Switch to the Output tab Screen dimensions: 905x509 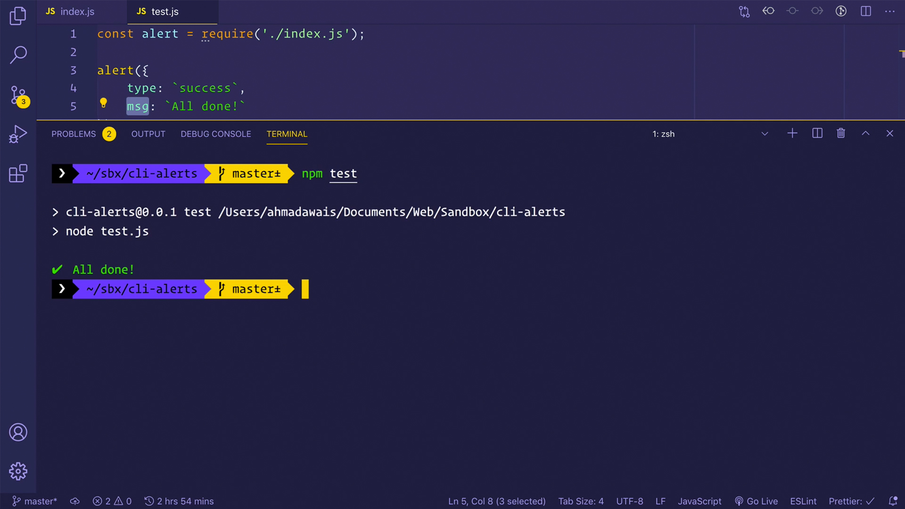tap(148, 134)
